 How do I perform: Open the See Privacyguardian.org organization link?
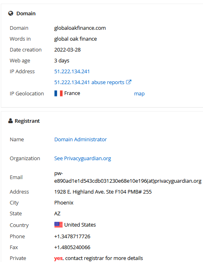[x=83, y=159]
